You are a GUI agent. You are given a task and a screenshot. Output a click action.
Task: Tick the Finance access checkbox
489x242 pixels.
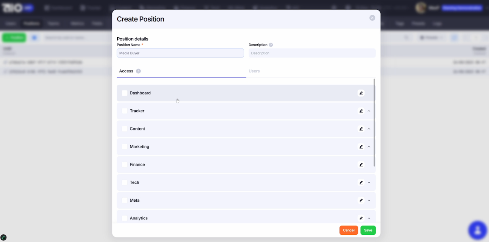pyautogui.click(x=124, y=165)
